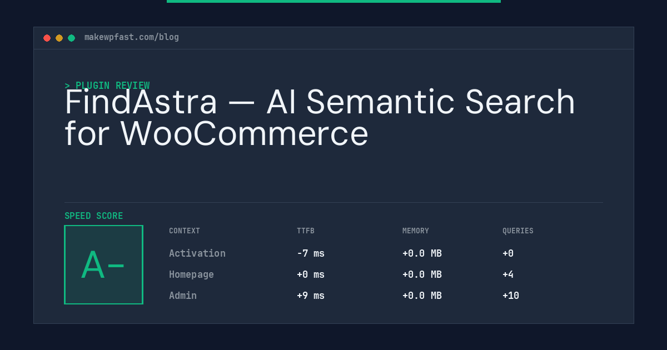Click the Homepage queries value +4
Image resolution: width=667 pixels, height=350 pixels.
coord(508,274)
